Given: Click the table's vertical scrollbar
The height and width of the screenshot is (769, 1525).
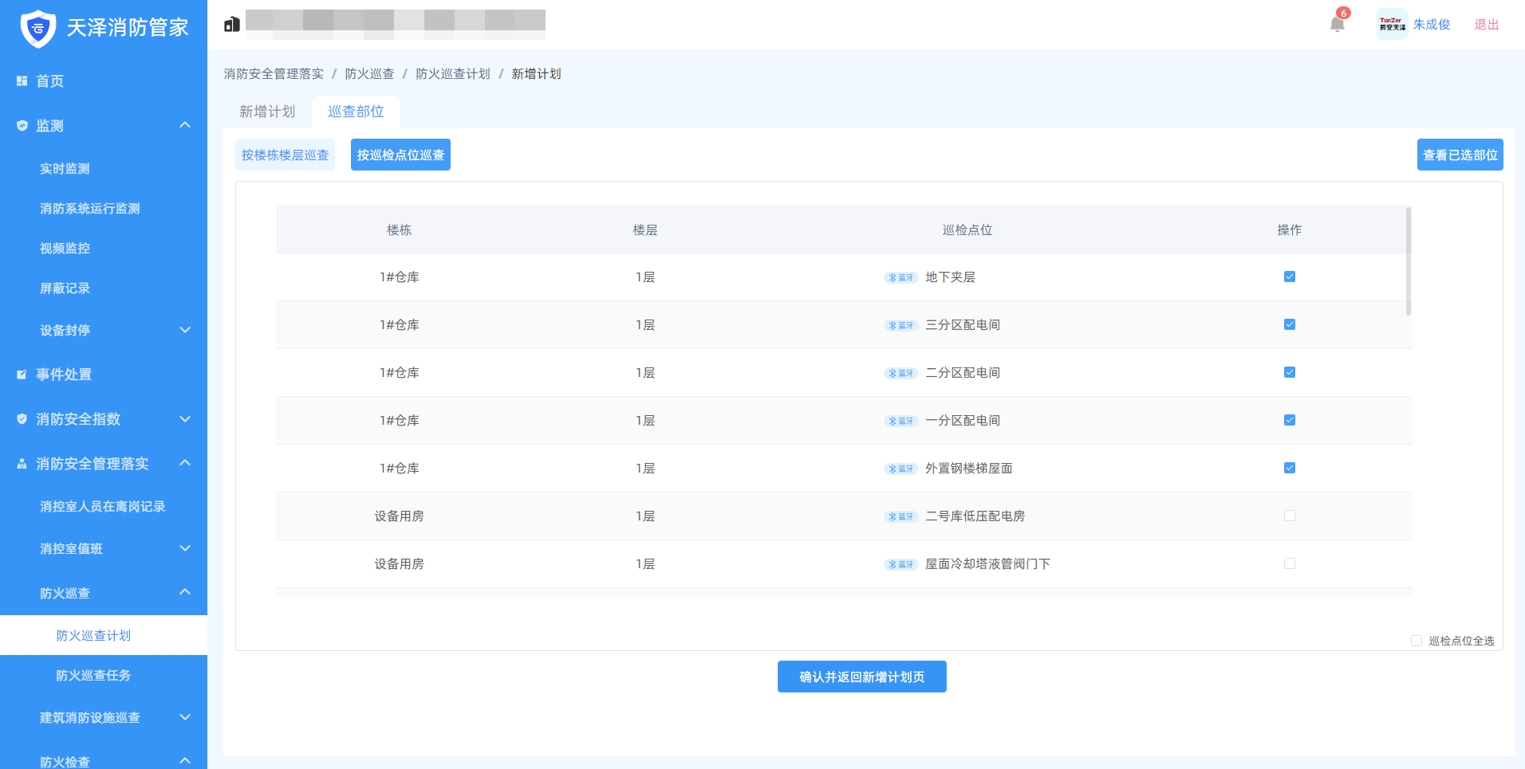Looking at the screenshot, I should tap(1408, 261).
